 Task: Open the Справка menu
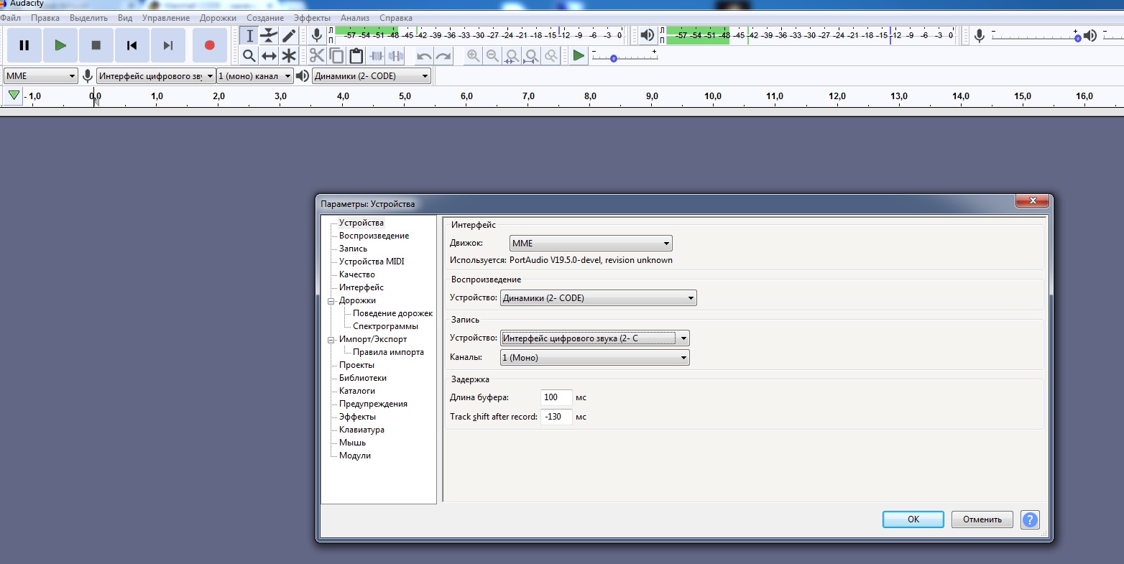coord(396,18)
